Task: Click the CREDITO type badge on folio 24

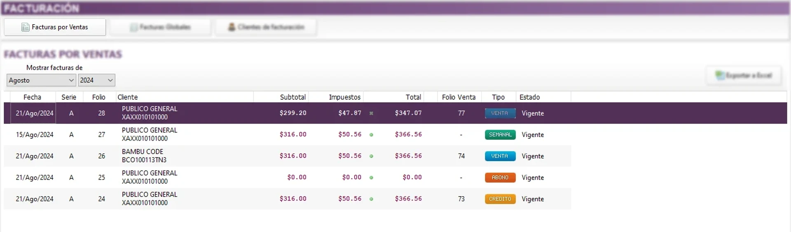Action: pos(500,199)
